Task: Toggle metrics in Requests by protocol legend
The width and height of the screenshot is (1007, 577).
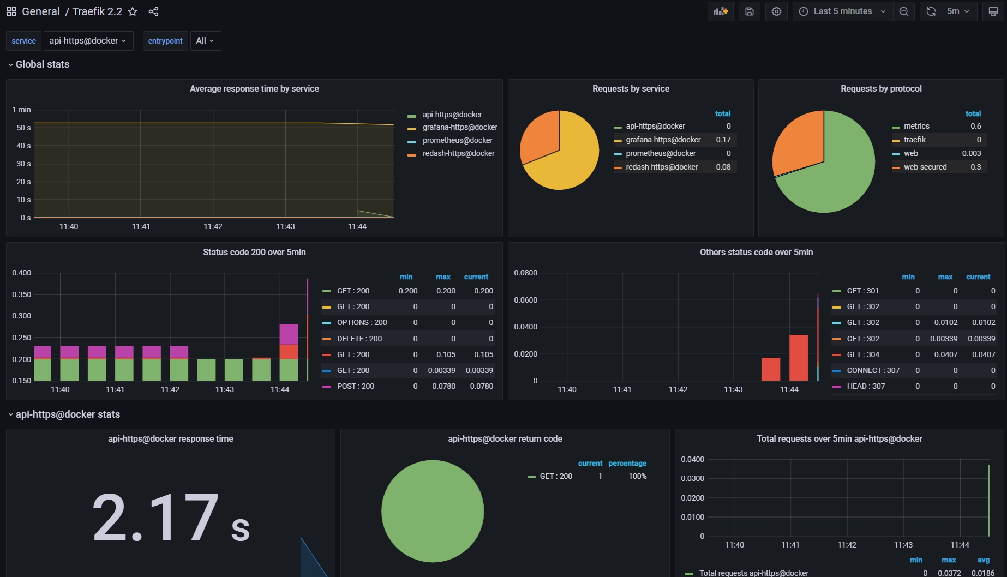Action: (x=916, y=126)
